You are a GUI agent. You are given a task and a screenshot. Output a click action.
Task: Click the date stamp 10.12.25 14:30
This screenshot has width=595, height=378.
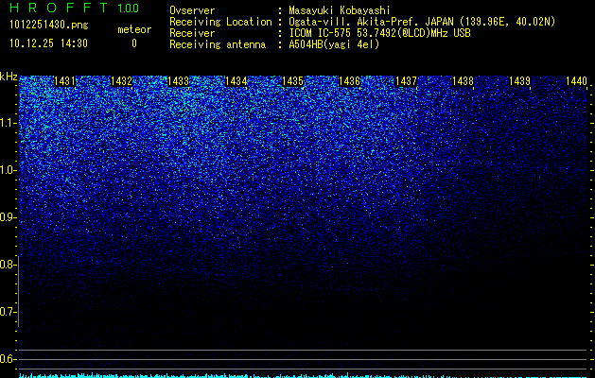[x=48, y=43]
